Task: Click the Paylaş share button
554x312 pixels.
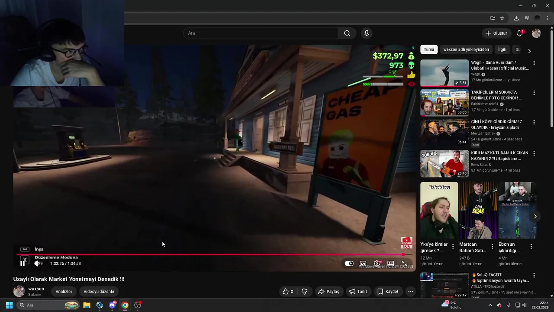Action: coord(329,292)
